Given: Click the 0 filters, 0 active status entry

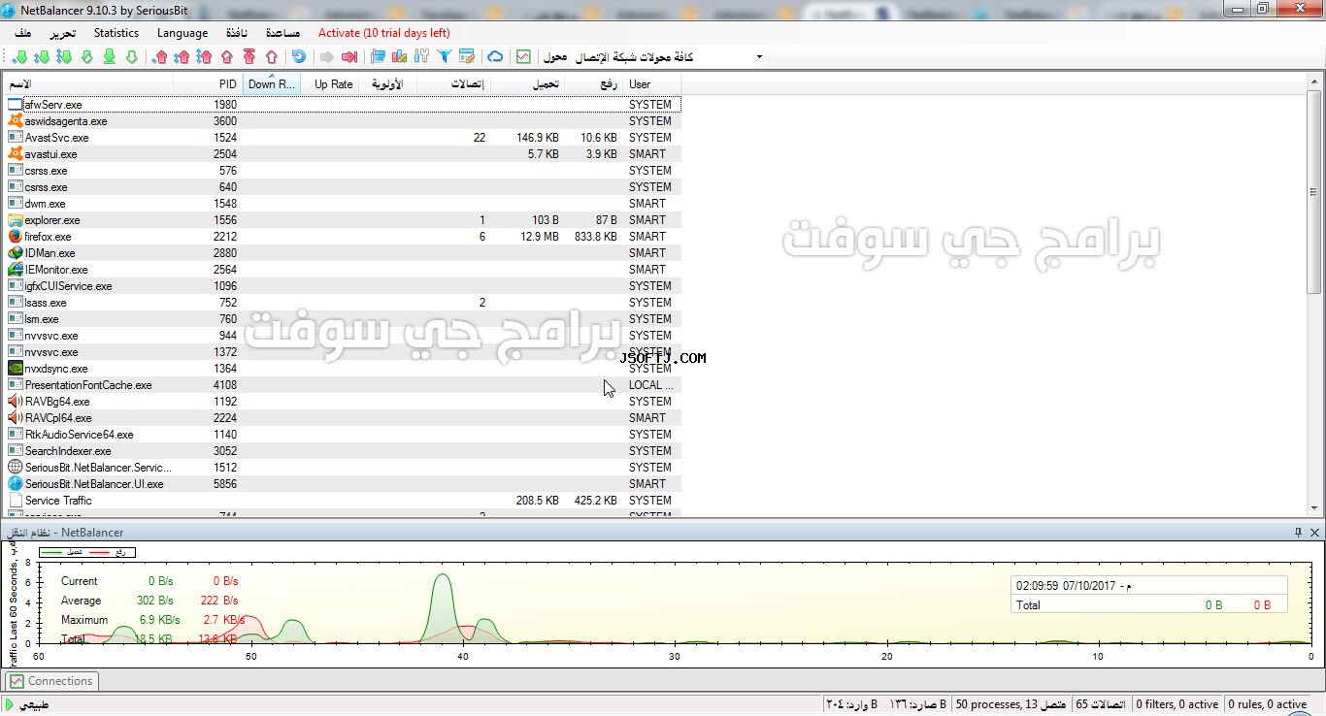Looking at the screenshot, I should (x=1176, y=704).
